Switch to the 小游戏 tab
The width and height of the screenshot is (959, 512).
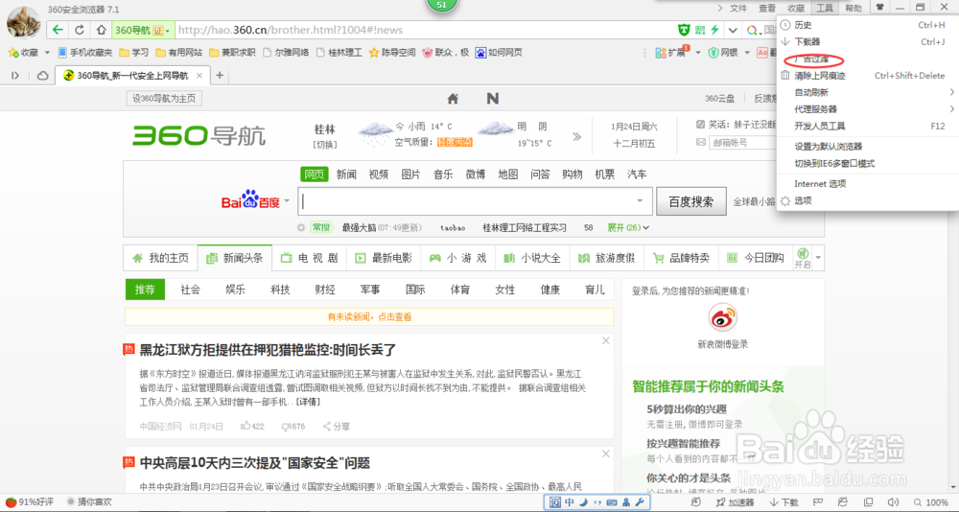(x=458, y=258)
